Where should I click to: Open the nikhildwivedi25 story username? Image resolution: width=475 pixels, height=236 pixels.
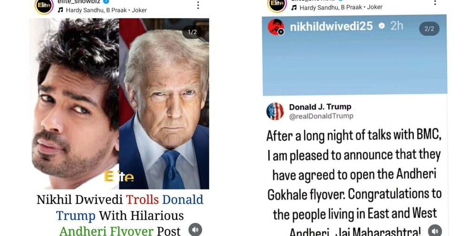point(331,26)
